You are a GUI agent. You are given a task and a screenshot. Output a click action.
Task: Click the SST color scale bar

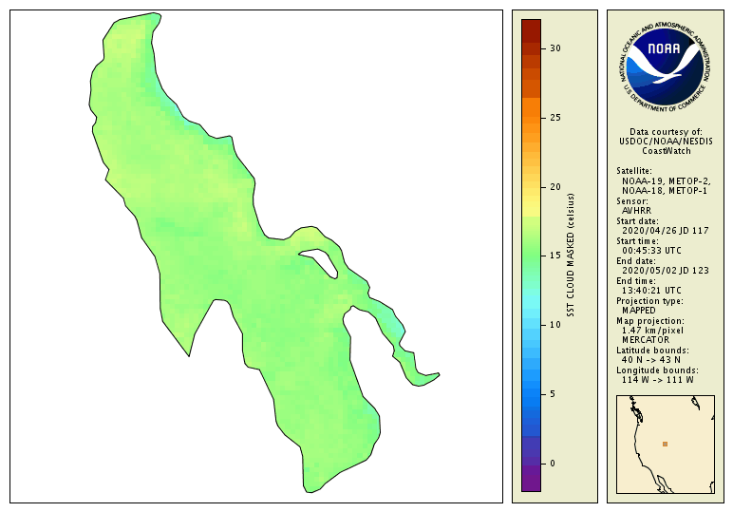coord(531,256)
